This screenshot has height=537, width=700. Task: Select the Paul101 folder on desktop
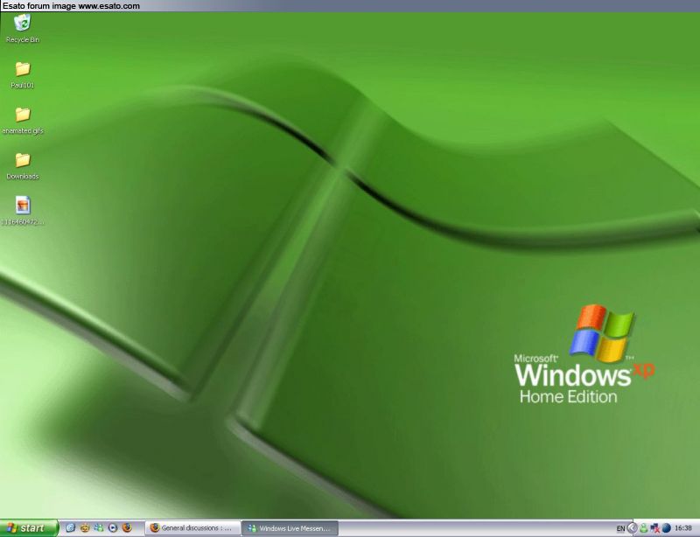coord(23,75)
